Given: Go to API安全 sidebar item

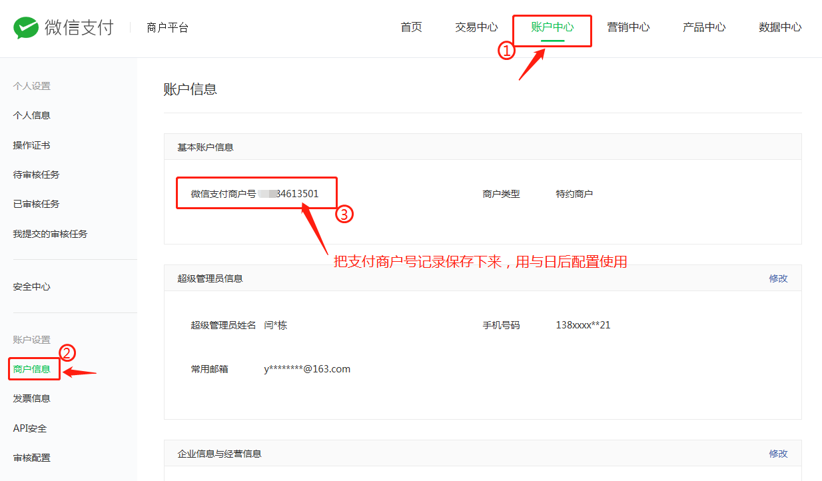Looking at the screenshot, I should pos(30,428).
